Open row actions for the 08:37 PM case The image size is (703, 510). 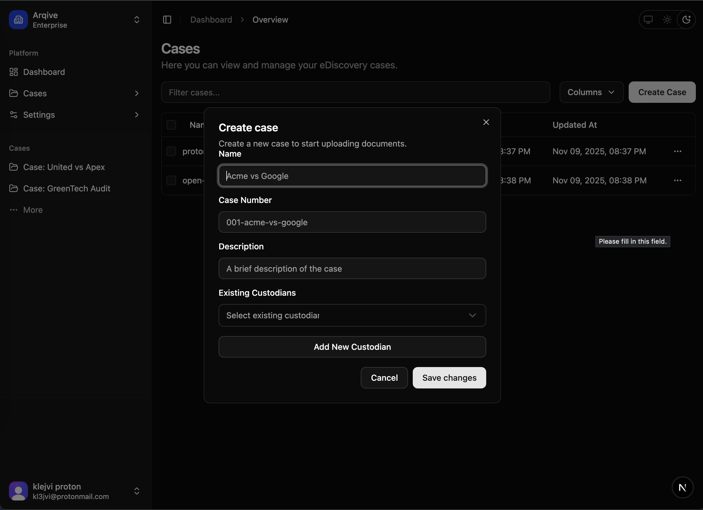678,151
